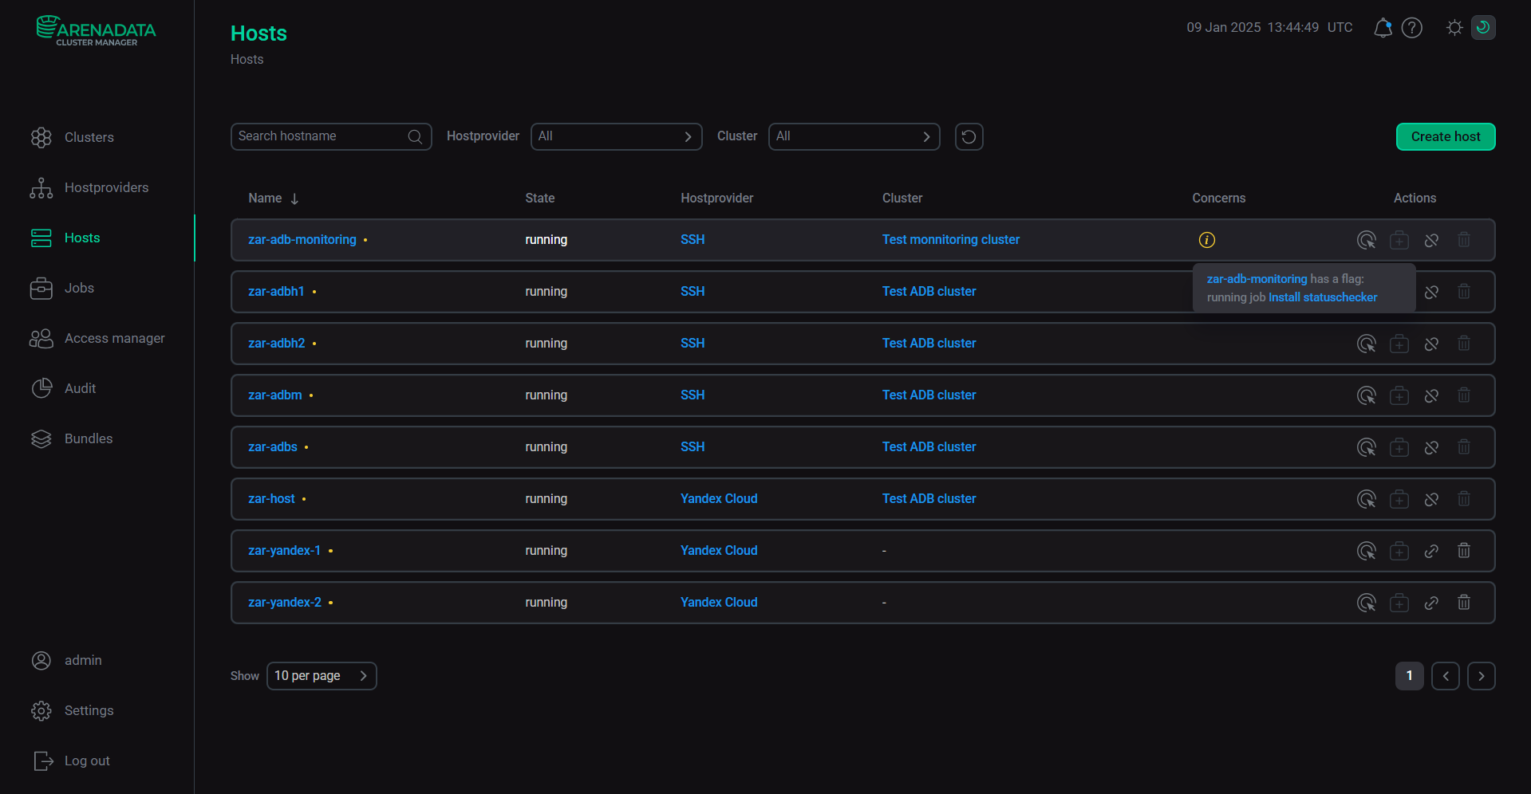Viewport: 1531px width, 794px height.
Task: Open the zar-adbh1 host link
Action: pos(276,292)
